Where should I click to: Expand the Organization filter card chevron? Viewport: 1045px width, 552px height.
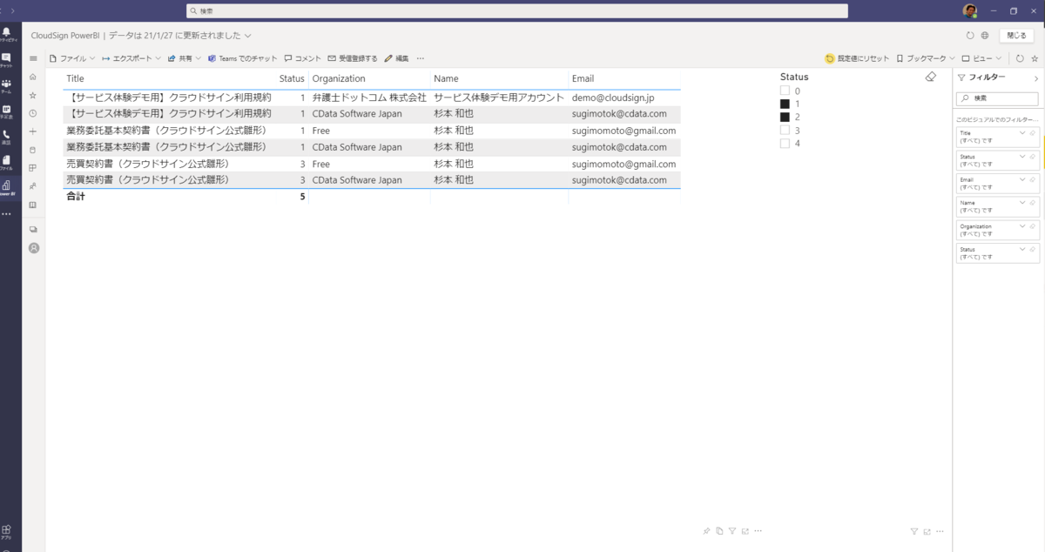[1022, 225]
